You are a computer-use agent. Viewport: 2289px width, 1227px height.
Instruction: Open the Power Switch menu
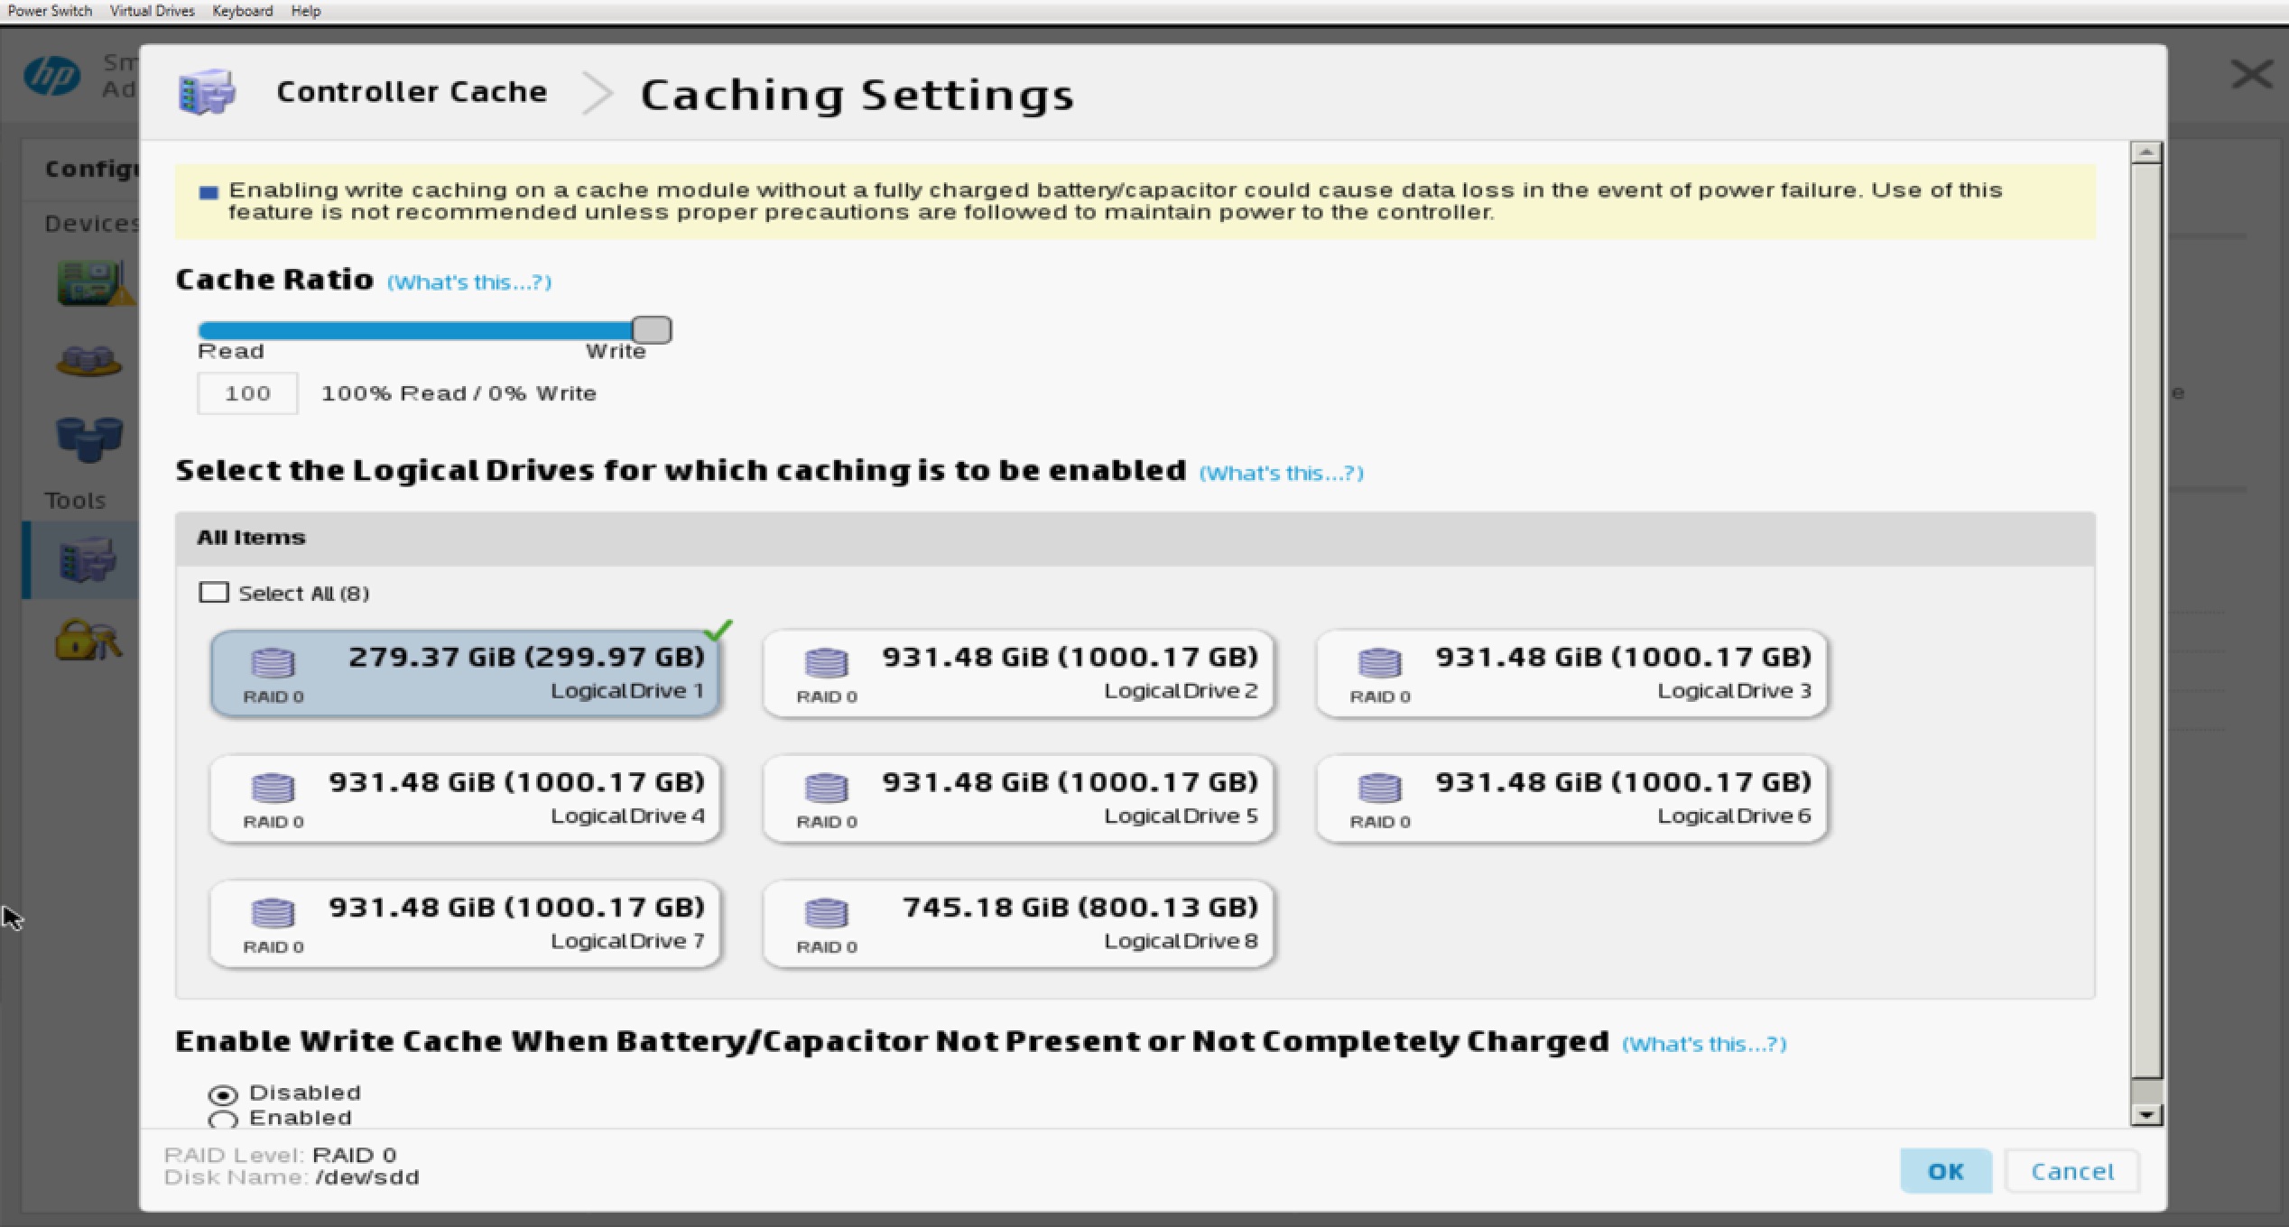click(50, 11)
